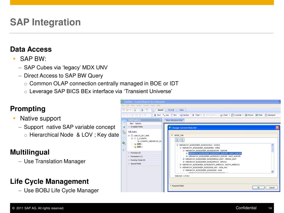Collapse the Available Fields section
Image resolution: width=284 pixels, height=213 pixels.
click(x=129, y=127)
